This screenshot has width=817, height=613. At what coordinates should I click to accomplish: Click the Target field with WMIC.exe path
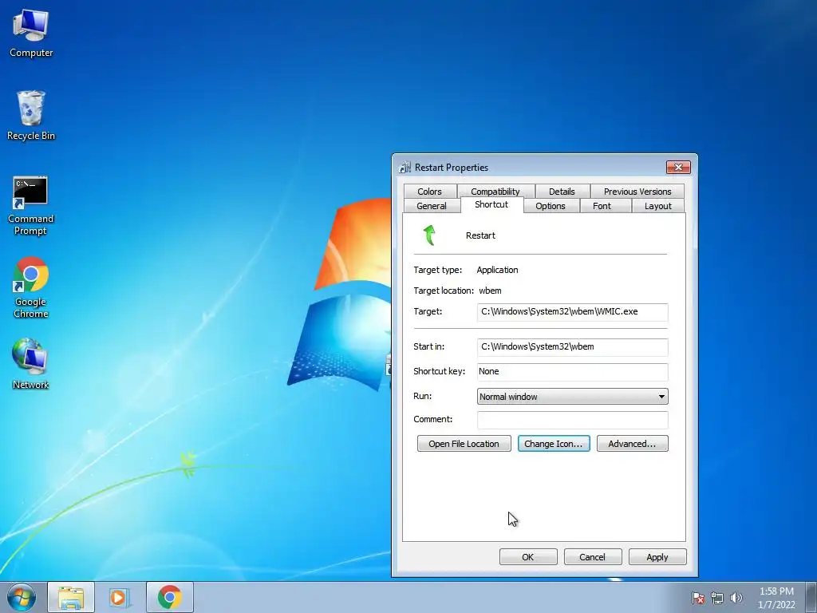[572, 312]
